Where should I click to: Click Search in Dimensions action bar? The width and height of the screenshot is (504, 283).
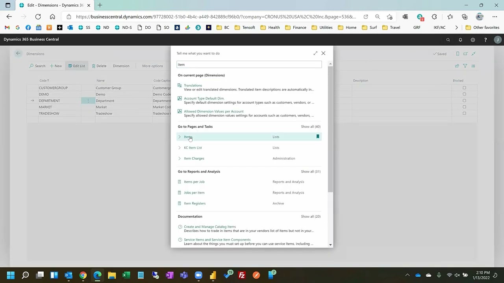[x=37, y=66]
